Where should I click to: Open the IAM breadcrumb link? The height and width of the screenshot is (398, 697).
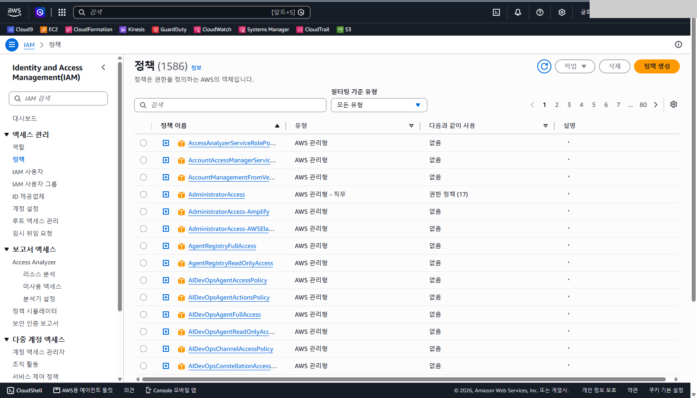click(29, 45)
